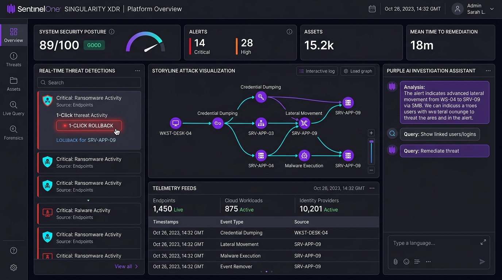Open more chat options ellipsis

[428, 262]
